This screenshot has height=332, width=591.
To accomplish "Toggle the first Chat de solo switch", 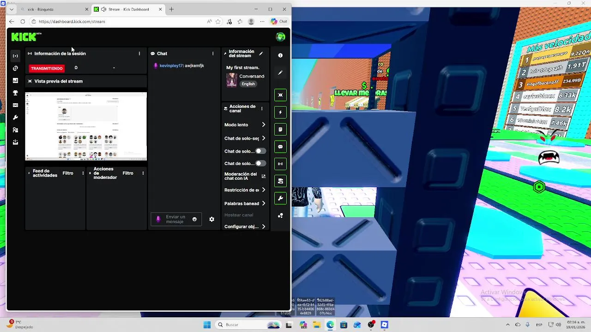I will [261, 151].
